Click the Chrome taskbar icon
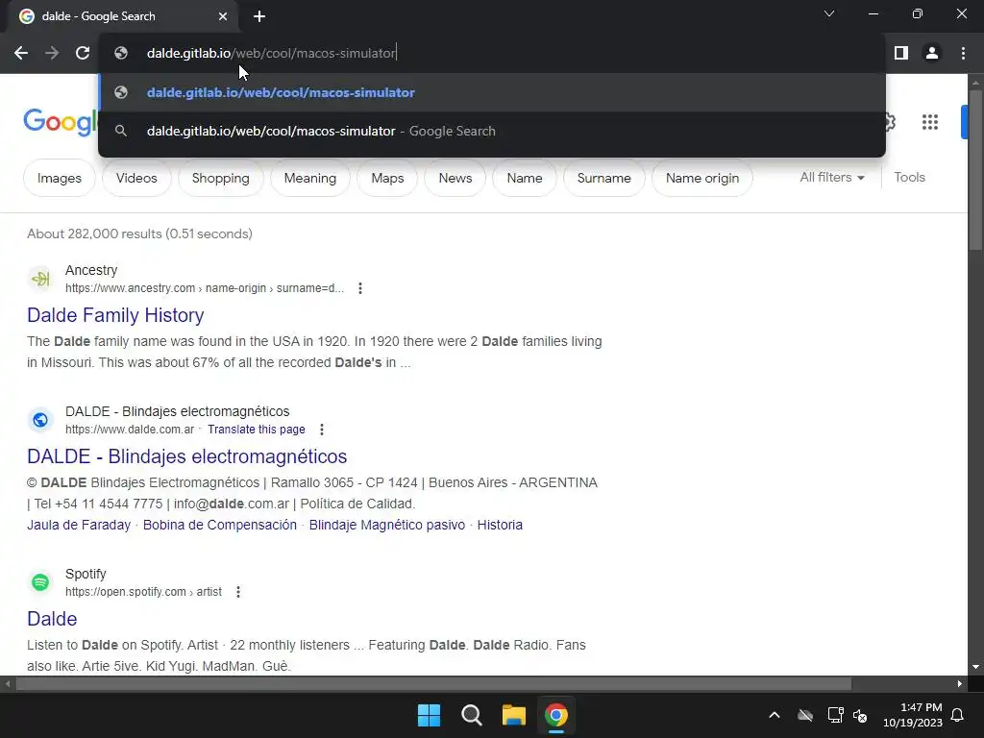This screenshot has width=984, height=738. 556,715
